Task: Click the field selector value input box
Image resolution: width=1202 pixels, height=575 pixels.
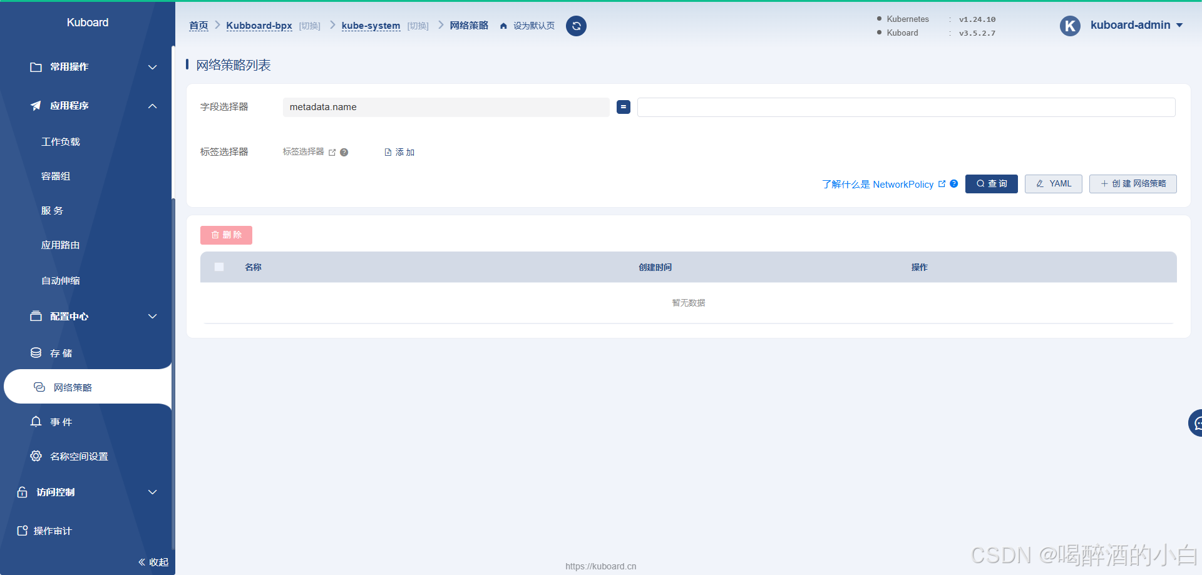Action: 905,107
